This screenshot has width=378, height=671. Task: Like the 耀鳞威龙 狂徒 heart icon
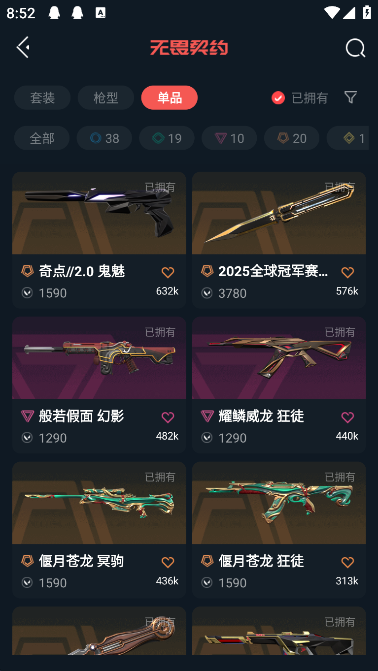click(347, 417)
